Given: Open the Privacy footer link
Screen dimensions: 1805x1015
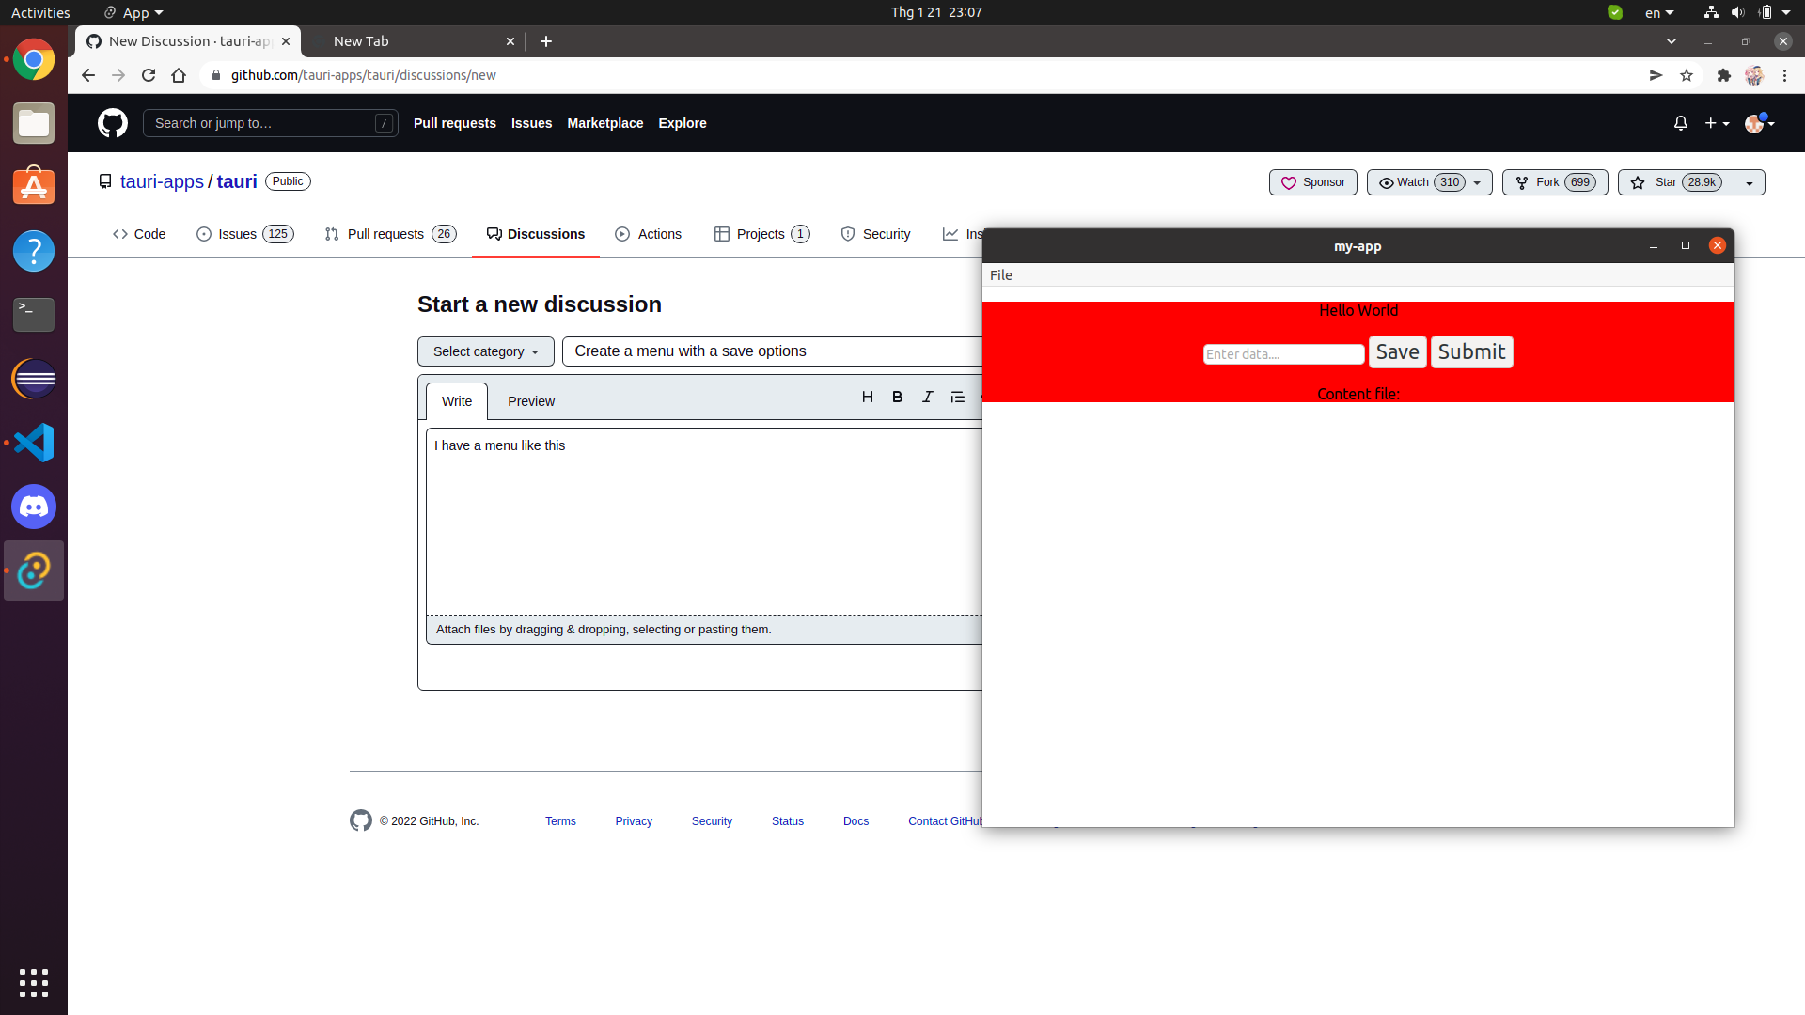Looking at the screenshot, I should click(634, 821).
